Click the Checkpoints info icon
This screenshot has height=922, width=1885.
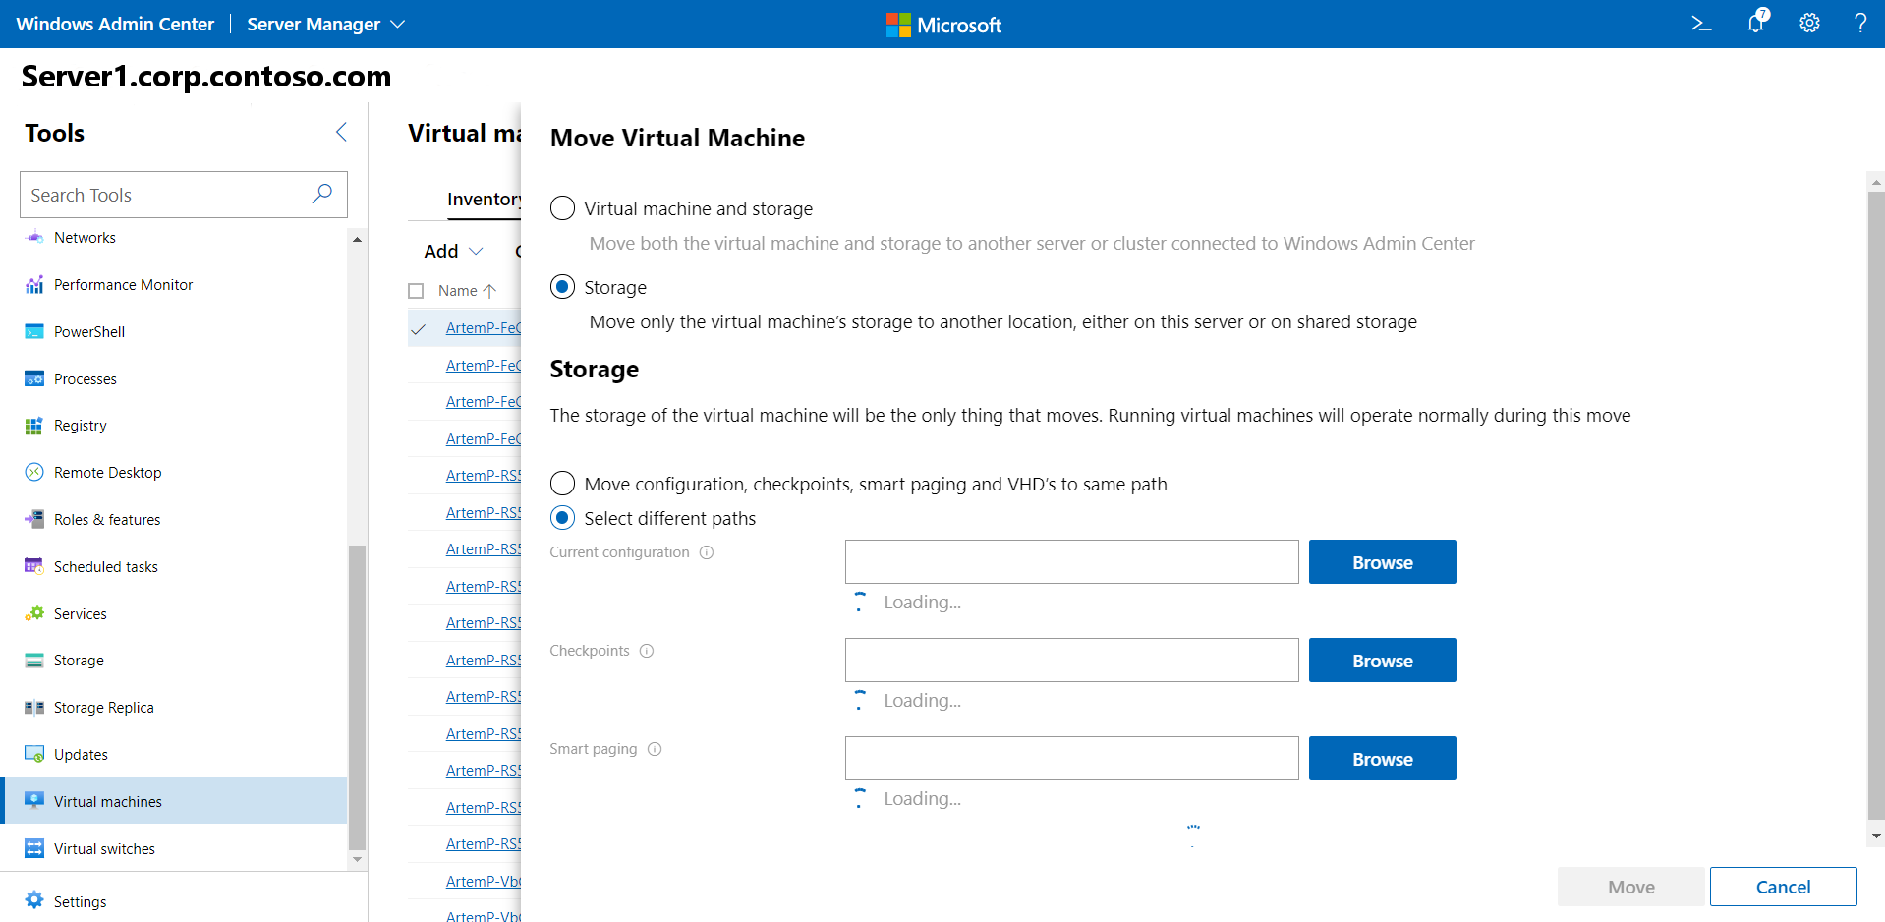[x=647, y=651]
